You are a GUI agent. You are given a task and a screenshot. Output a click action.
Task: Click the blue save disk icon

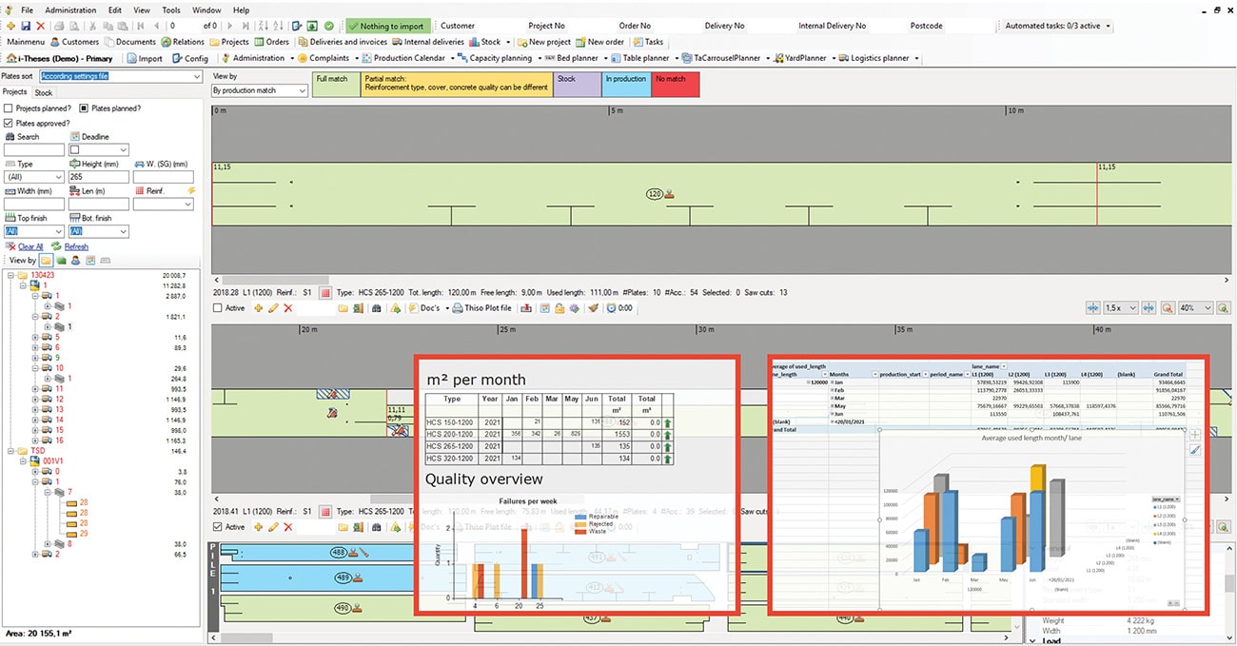25,26
